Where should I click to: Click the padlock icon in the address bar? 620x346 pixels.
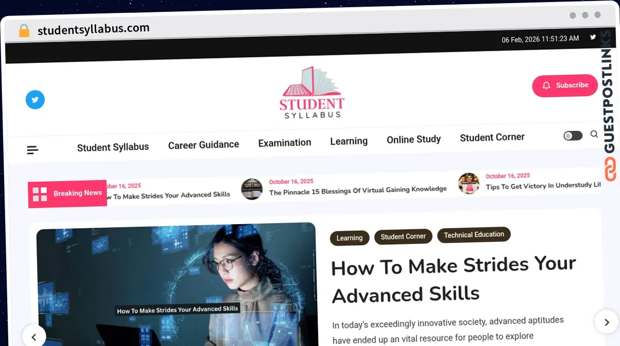click(24, 30)
